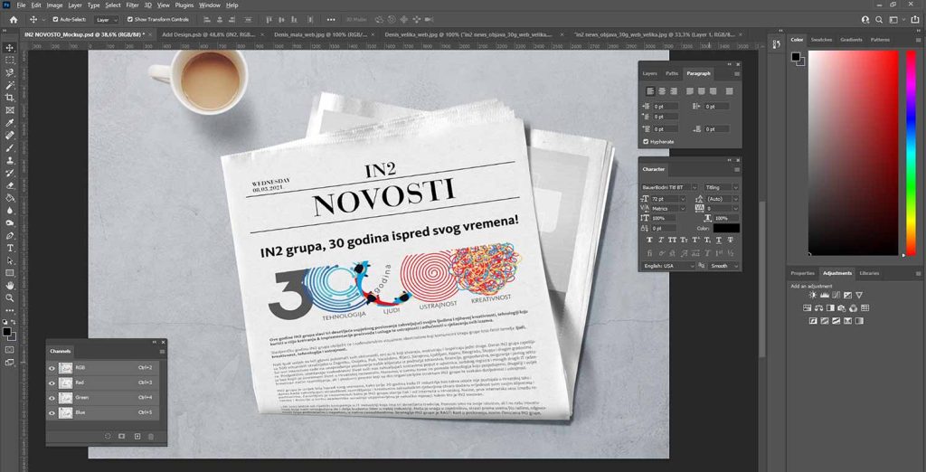Select the Crop tool in the toolbar

pyautogui.click(x=10, y=97)
